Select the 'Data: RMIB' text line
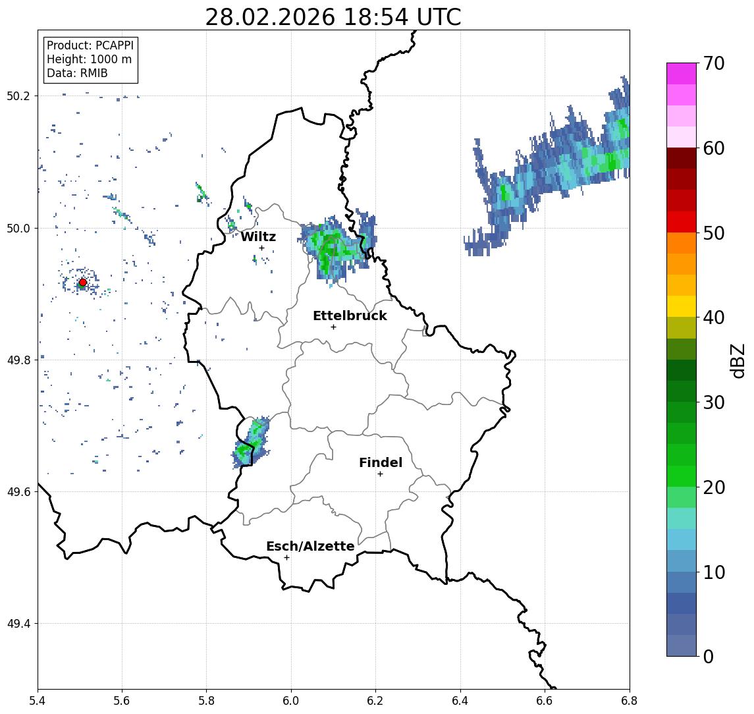 click(77, 73)
